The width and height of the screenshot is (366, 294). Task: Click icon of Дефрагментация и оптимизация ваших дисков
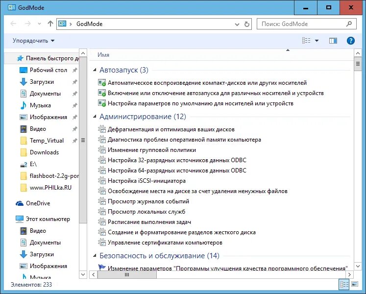click(x=102, y=129)
